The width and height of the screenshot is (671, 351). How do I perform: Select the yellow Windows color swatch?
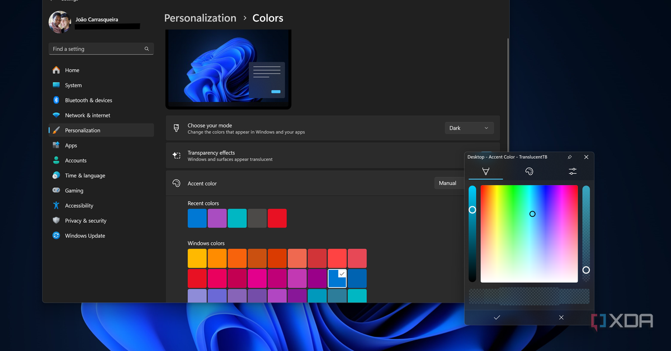tap(197, 258)
